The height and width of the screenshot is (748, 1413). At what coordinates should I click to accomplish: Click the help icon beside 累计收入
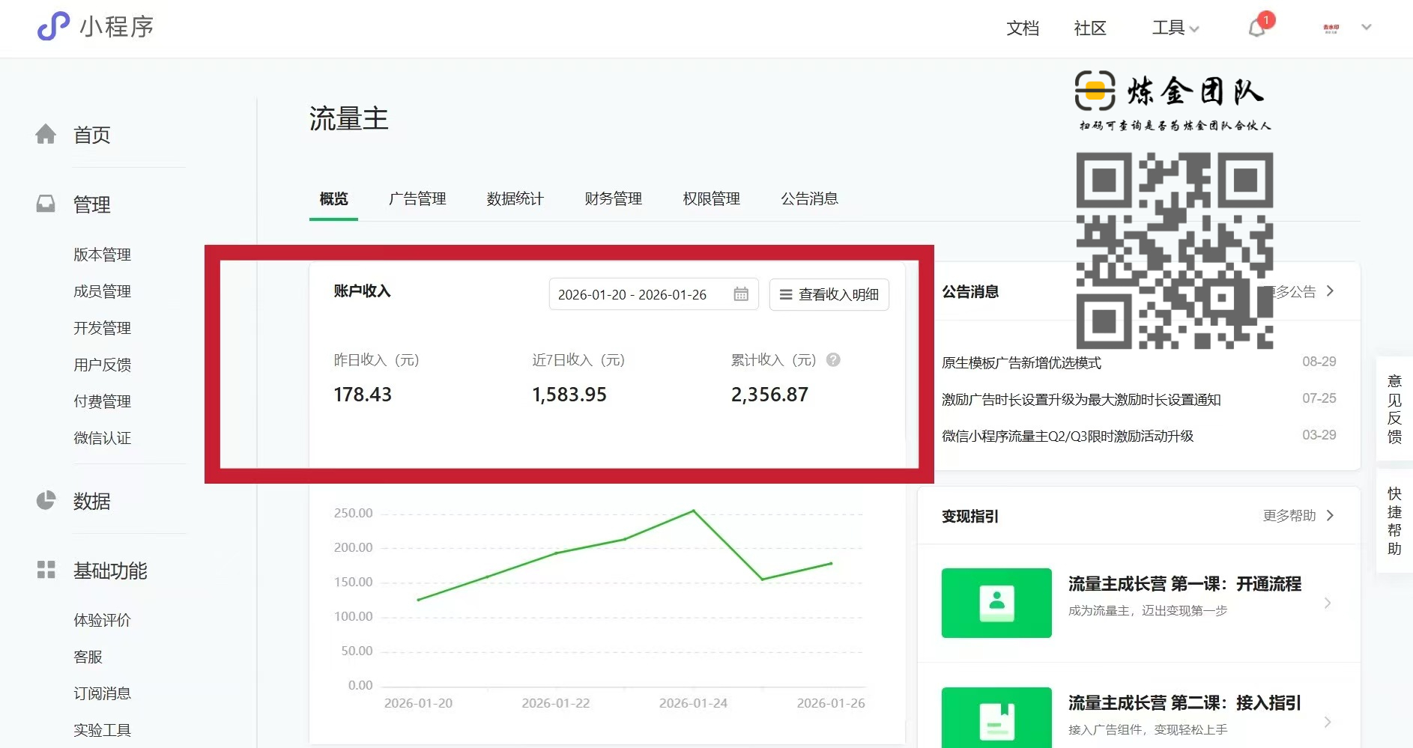[x=833, y=360]
